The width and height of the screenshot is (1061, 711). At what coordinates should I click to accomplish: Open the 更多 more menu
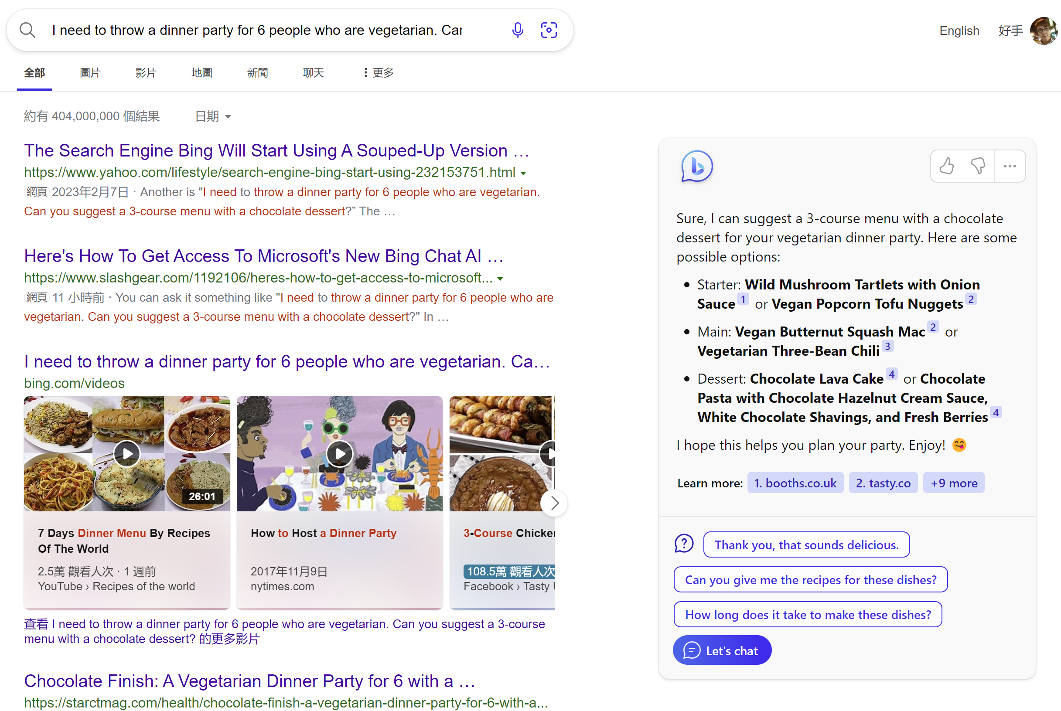tap(379, 72)
